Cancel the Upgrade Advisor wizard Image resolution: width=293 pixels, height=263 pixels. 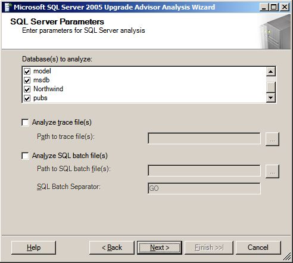(x=258, y=247)
